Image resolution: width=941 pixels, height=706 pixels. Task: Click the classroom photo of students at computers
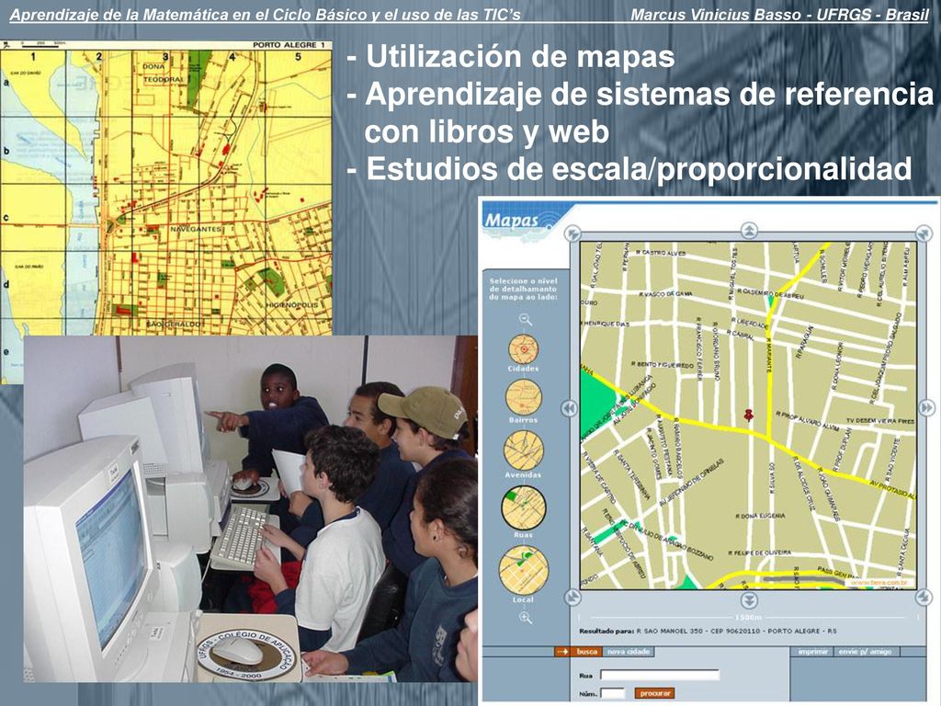click(x=250, y=508)
